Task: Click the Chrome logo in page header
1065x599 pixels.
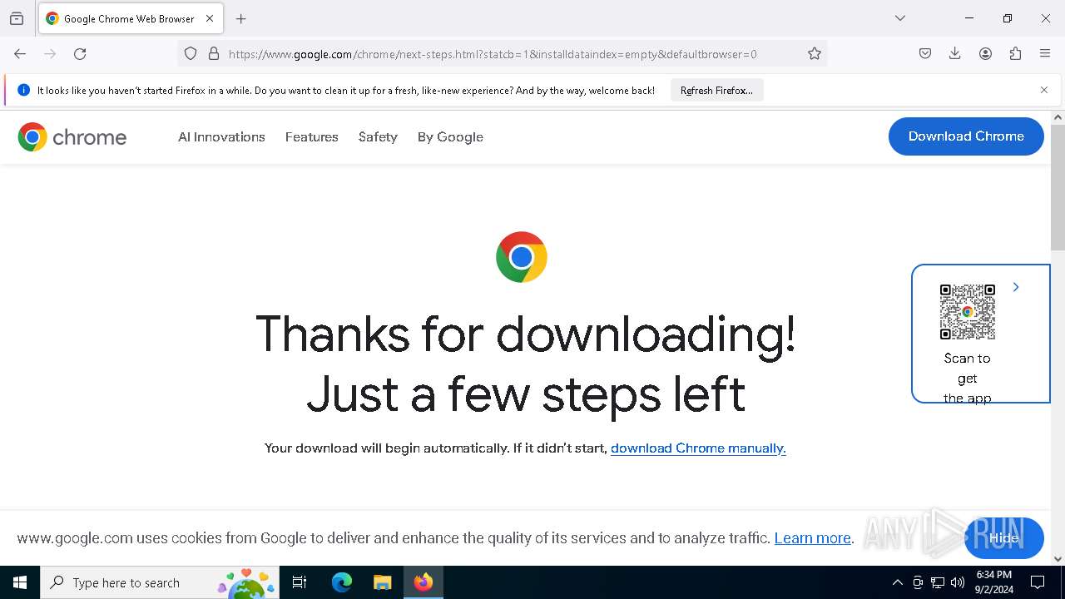Action: point(72,137)
